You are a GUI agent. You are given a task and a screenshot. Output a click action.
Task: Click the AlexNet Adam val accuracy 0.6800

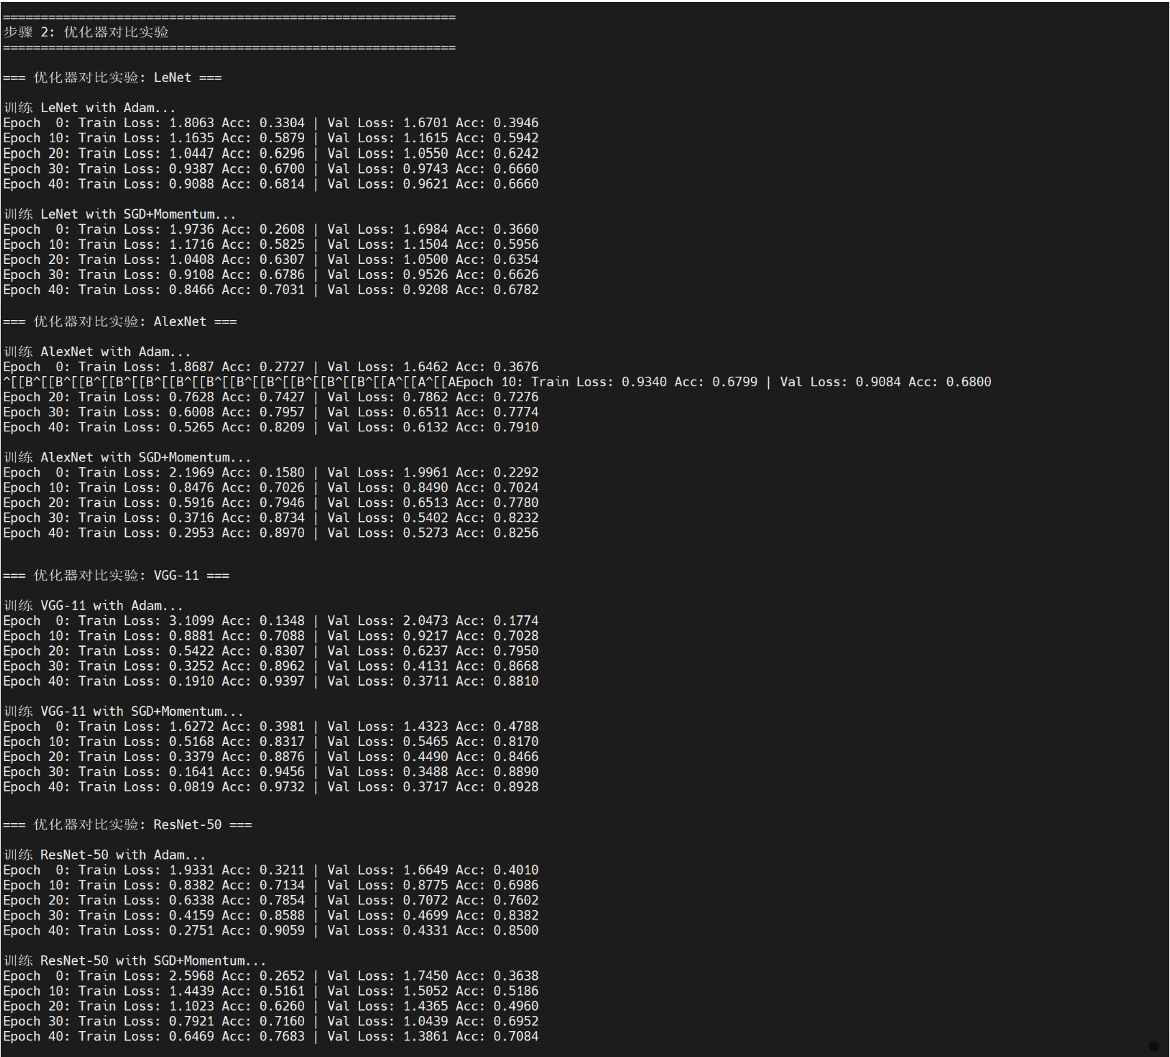click(968, 382)
